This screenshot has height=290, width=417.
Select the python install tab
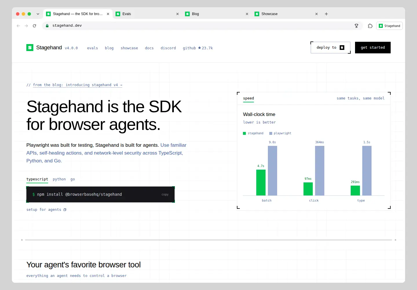pos(59,179)
